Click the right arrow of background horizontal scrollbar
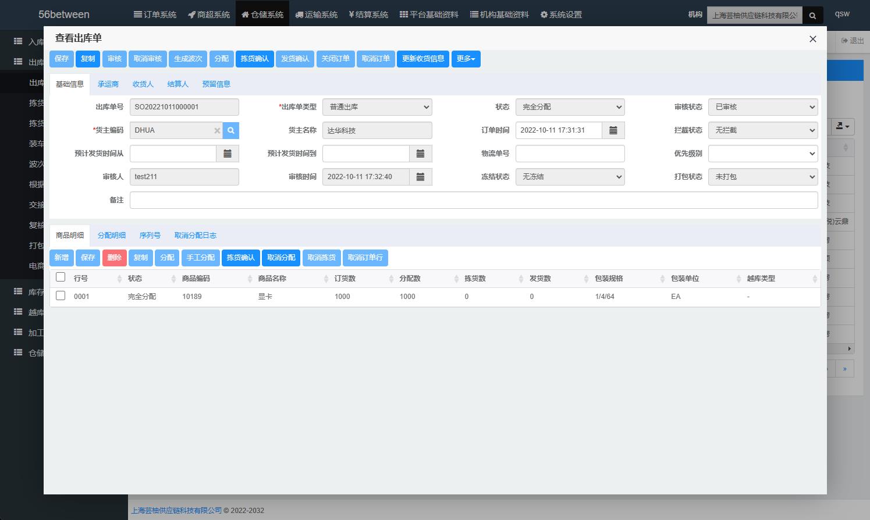Screen dimensions: 870x520 pos(850,349)
